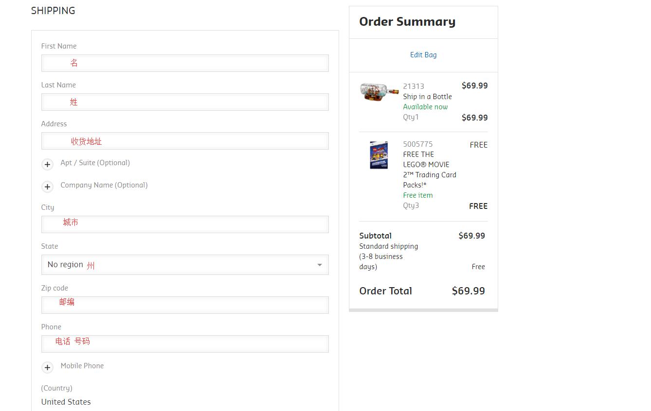
Task: Click Company Name plus icon
Action: pyautogui.click(x=47, y=187)
